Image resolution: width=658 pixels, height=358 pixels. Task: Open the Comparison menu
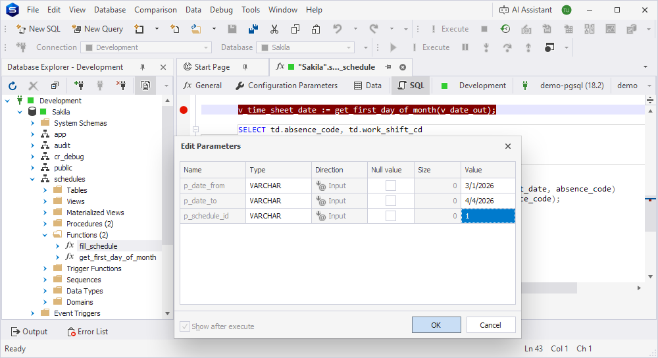(x=155, y=10)
